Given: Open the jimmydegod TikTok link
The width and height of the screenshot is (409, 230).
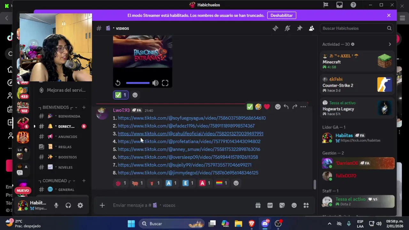Looking at the screenshot, I should coord(188,173).
